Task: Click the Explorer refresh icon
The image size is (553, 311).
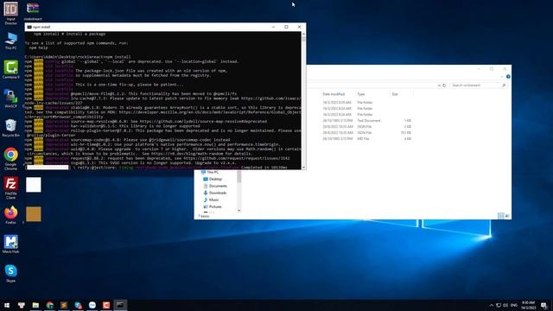Action: [x=444, y=86]
